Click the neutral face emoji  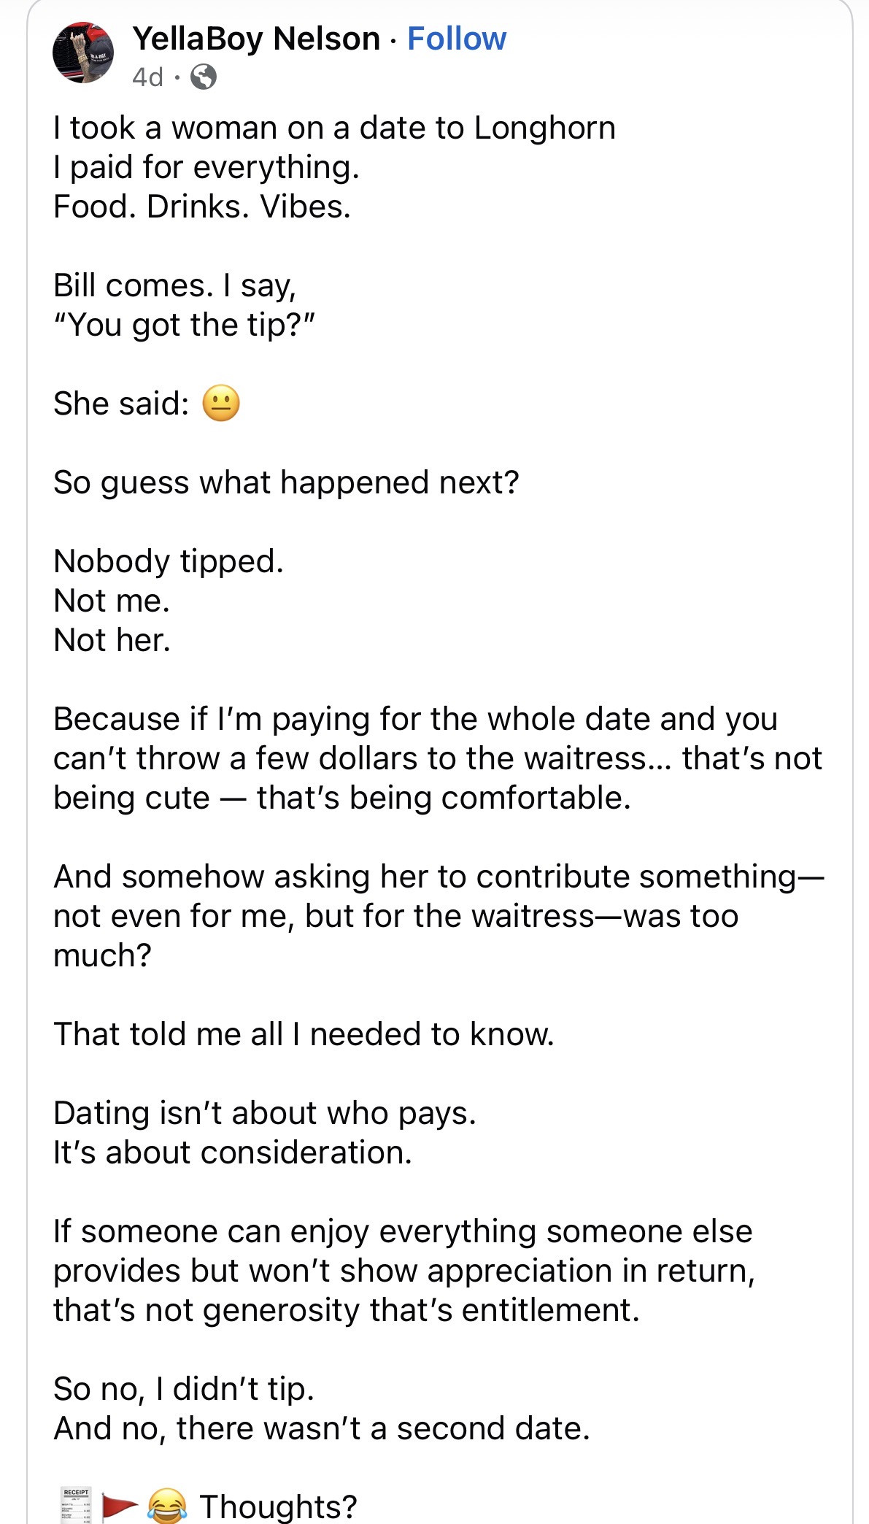(x=221, y=404)
